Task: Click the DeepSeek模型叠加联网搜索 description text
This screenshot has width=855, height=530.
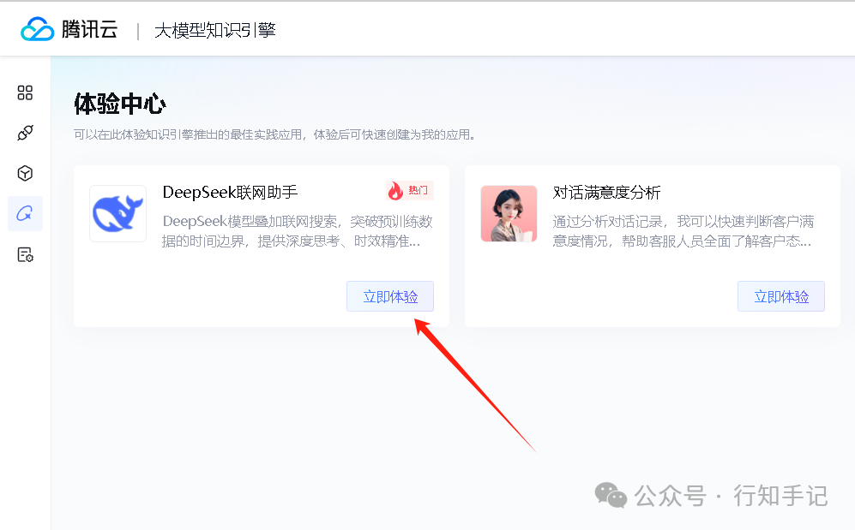Action: pos(298,231)
